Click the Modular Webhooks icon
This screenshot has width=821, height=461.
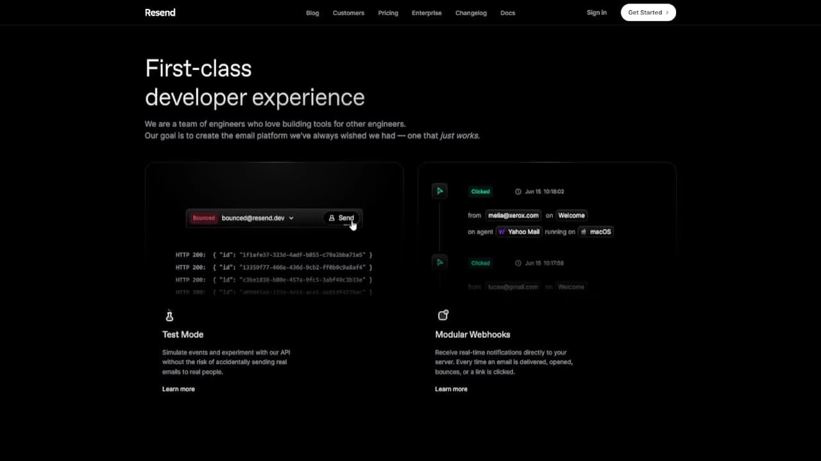tap(443, 315)
